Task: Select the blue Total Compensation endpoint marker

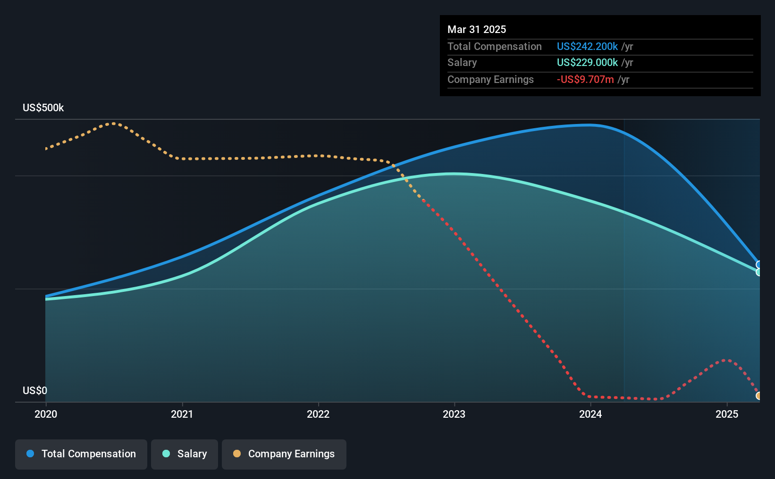Action: (x=759, y=264)
